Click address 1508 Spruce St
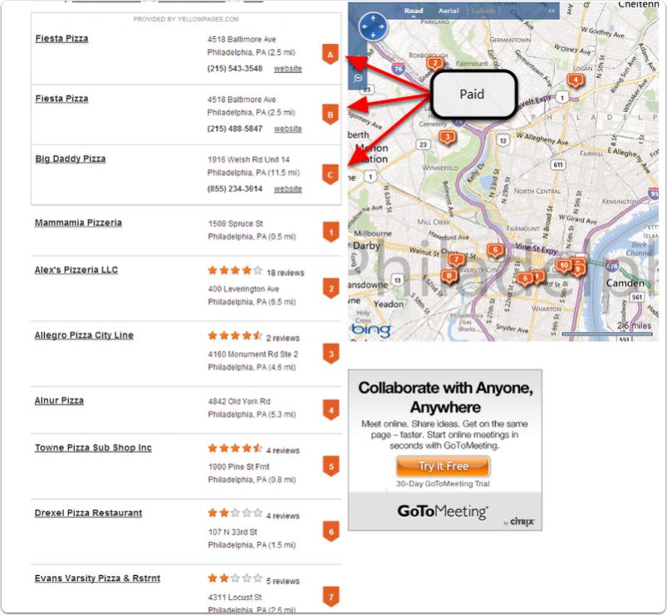 236,223
